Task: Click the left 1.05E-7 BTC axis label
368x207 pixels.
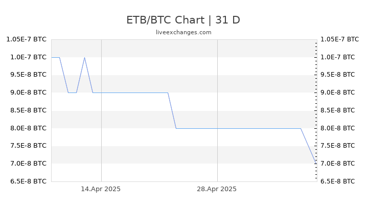Action: [26, 39]
